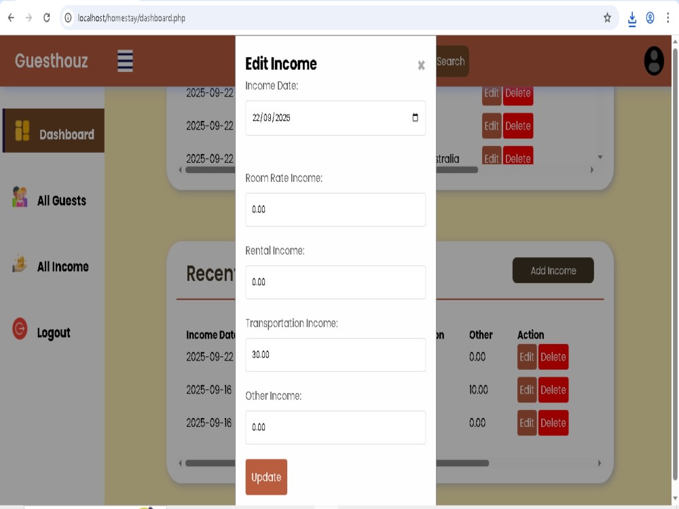This screenshot has height=509, width=679.
Task: Go forward in browser history
Action: click(x=29, y=18)
